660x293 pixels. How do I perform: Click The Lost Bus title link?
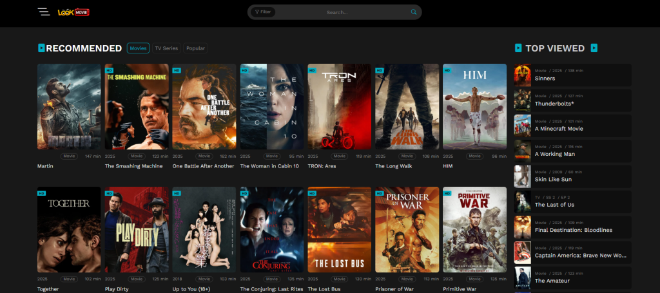(324, 289)
